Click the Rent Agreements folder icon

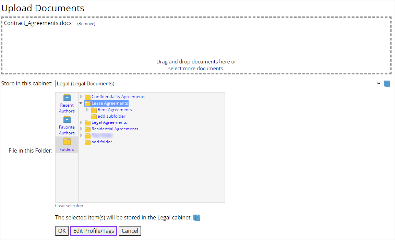(x=94, y=109)
